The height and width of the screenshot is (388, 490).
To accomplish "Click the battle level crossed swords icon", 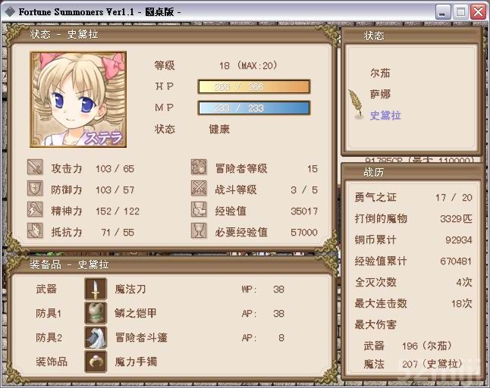I will 199,189.
